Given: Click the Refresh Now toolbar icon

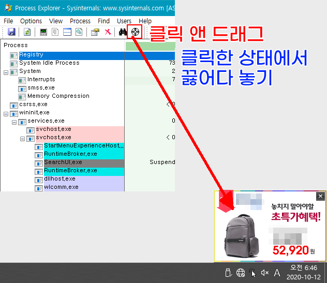Looking at the screenshot, I should click(27, 32).
